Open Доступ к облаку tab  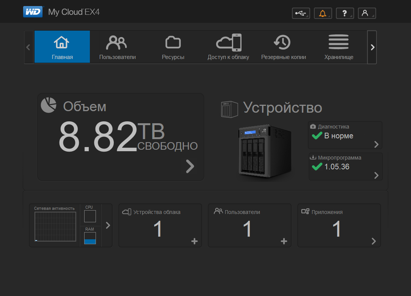click(x=228, y=47)
